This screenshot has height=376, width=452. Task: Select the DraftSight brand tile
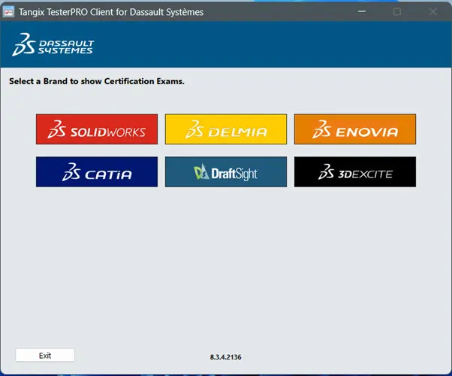coord(226,171)
